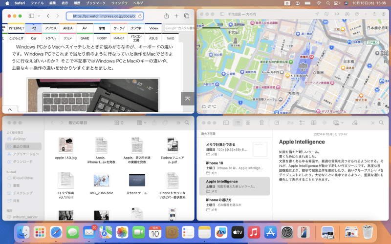Screen dimensions: 391x244
Task: Select the INTERNET site tab
Action: pyautogui.click(x=17, y=28)
